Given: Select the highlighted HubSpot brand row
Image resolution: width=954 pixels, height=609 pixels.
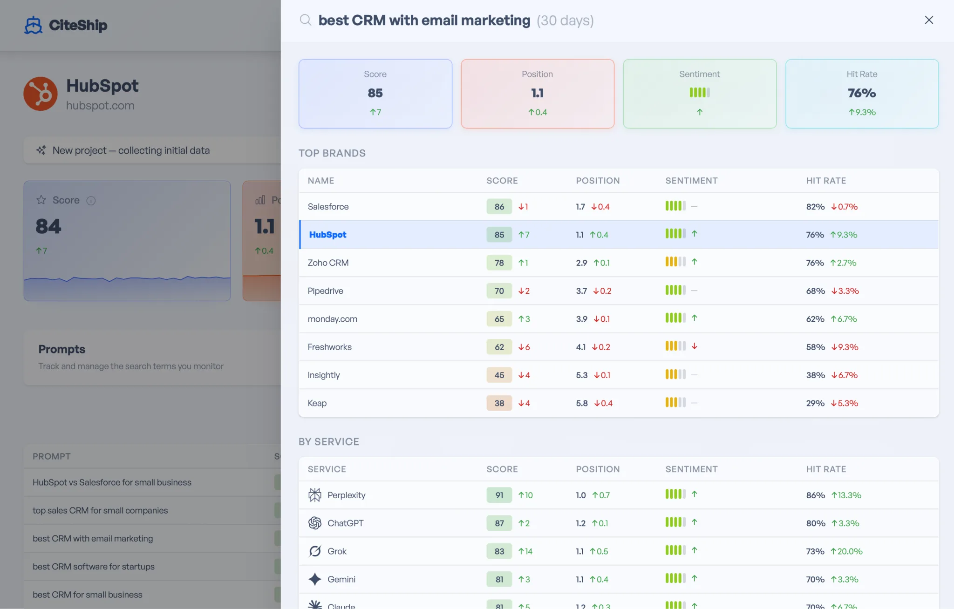Looking at the screenshot, I should tap(619, 235).
